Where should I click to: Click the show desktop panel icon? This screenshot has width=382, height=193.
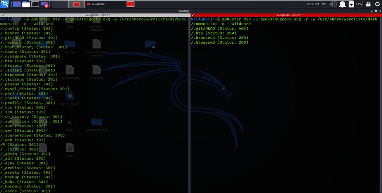(x=17, y=4)
